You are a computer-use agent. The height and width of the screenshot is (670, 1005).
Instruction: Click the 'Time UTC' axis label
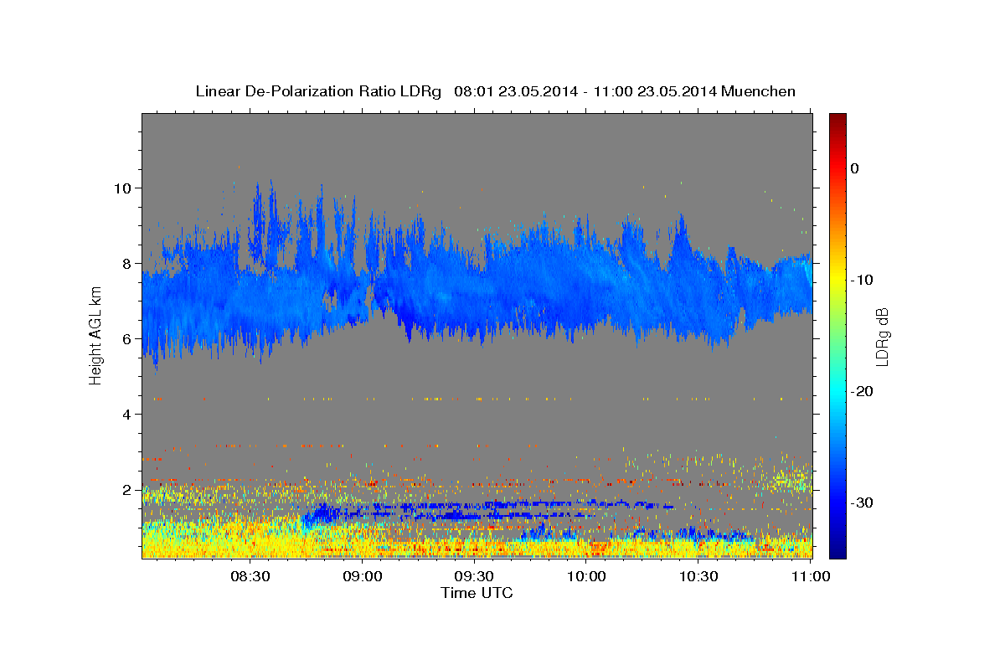(x=477, y=593)
